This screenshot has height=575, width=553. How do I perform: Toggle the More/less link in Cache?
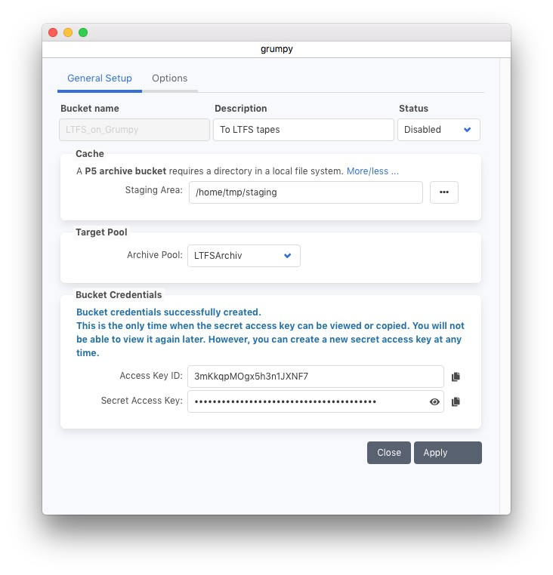tap(372, 171)
